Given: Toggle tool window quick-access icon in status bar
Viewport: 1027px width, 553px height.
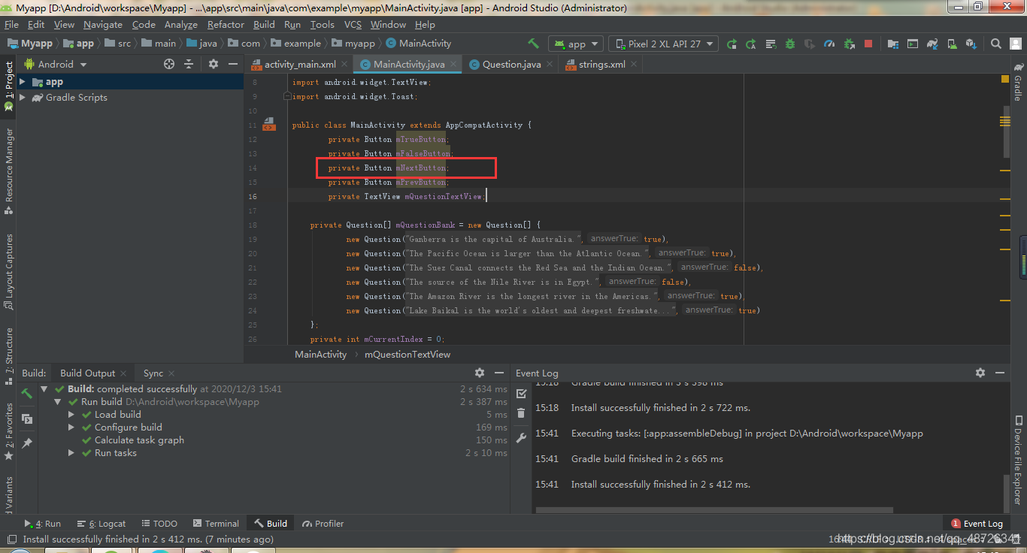Looking at the screenshot, I should tap(11, 539).
